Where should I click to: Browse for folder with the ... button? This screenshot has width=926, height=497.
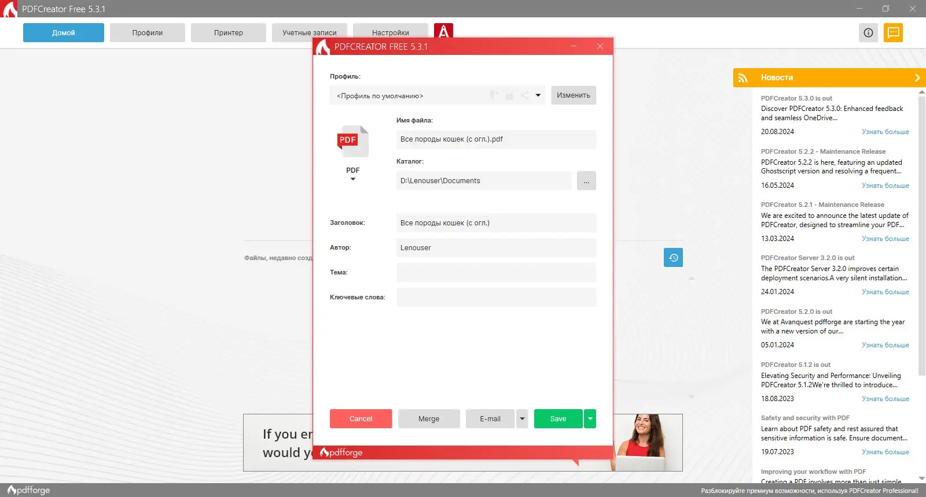(x=586, y=181)
